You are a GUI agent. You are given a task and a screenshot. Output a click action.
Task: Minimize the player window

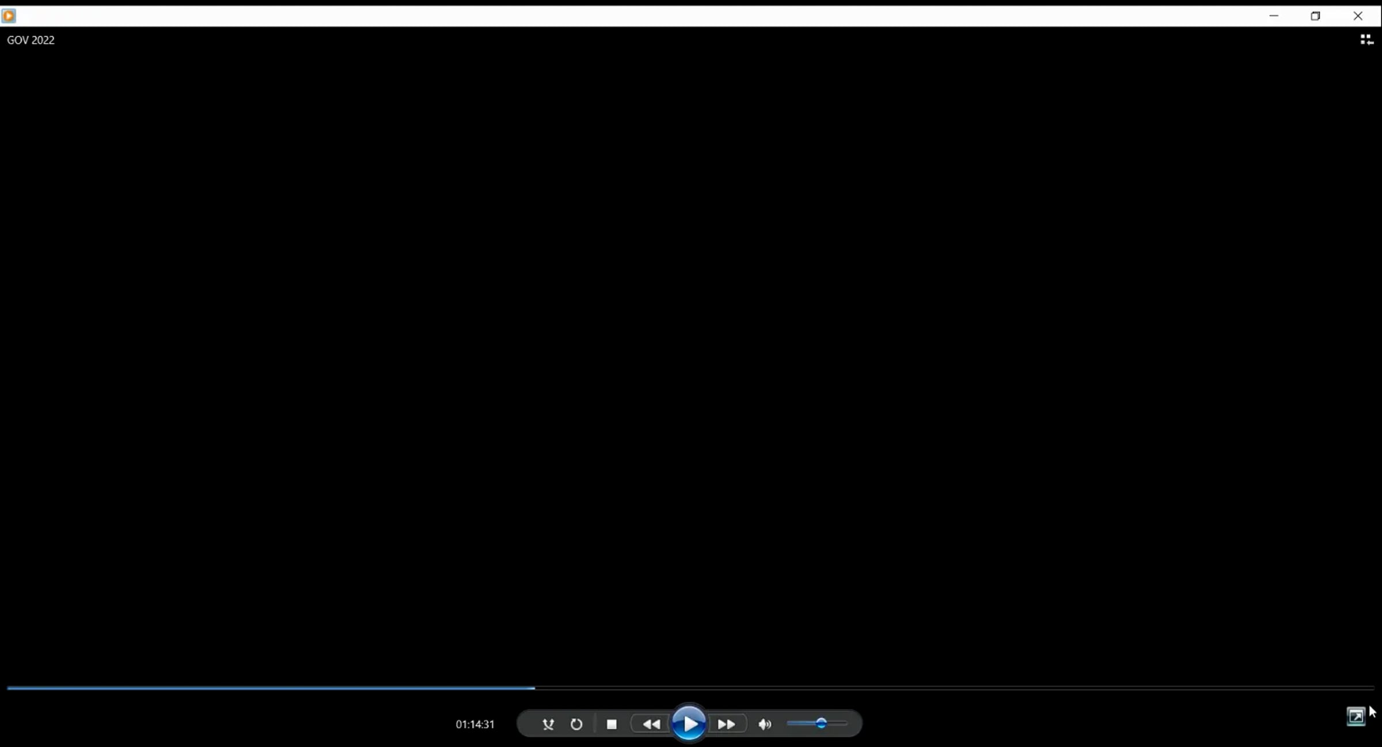[1273, 16]
